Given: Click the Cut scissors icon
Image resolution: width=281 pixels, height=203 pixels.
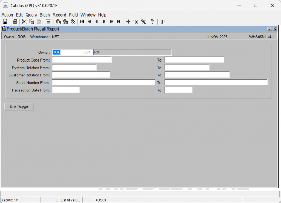Looking at the screenshot, I should [x=24, y=21].
